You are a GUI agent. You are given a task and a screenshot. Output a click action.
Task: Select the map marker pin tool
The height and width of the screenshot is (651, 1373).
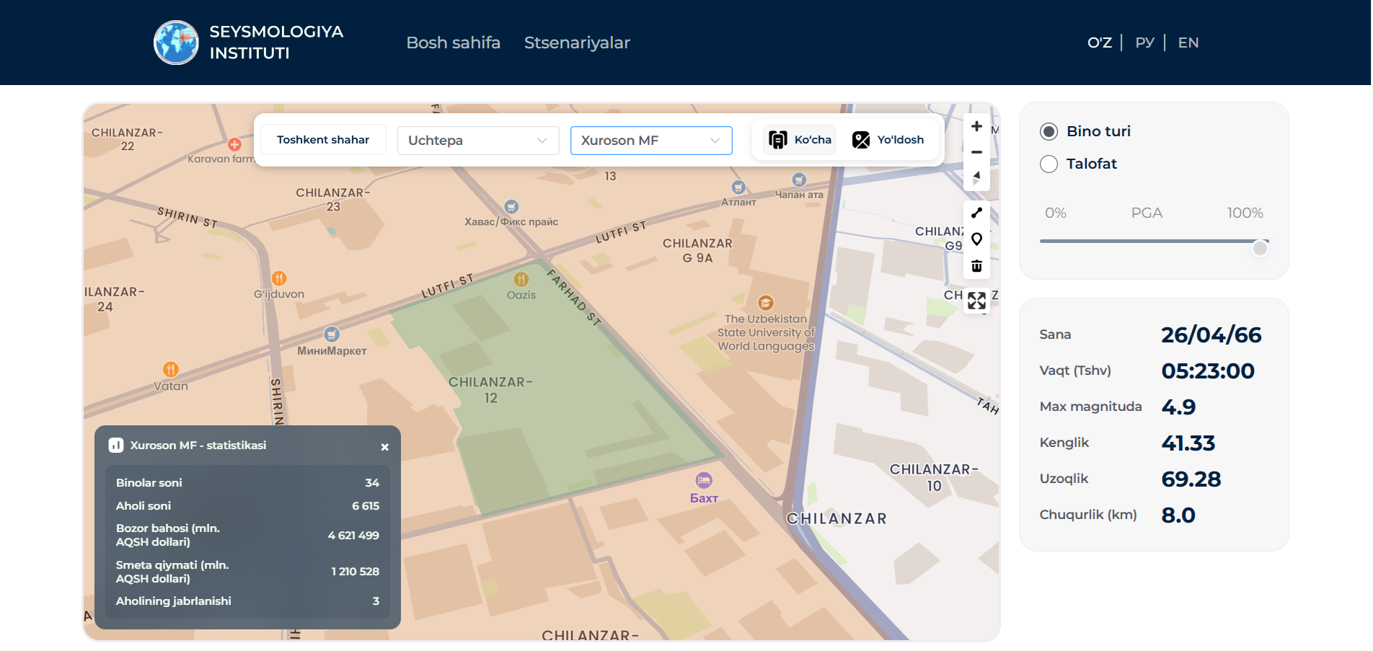click(x=976, y=239)
